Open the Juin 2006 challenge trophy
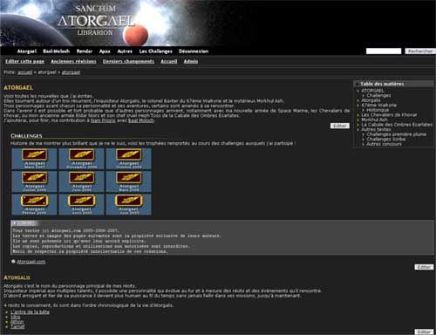The width and height of the screenshot is (436, 335). point(82,181)
